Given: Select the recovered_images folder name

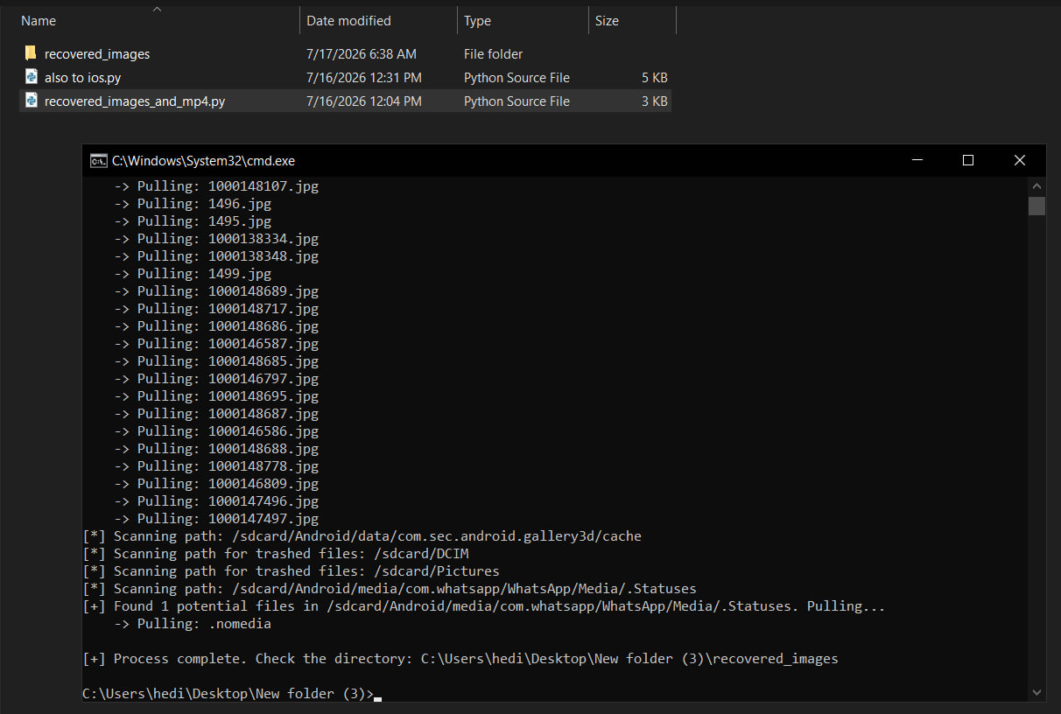Looking at the screenshot, I should pos(97,54).
